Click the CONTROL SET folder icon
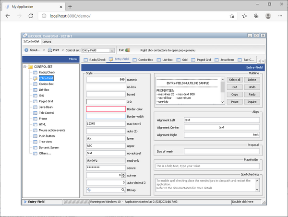288x217 pixels. pyautogui.click(x=30, y=67)
